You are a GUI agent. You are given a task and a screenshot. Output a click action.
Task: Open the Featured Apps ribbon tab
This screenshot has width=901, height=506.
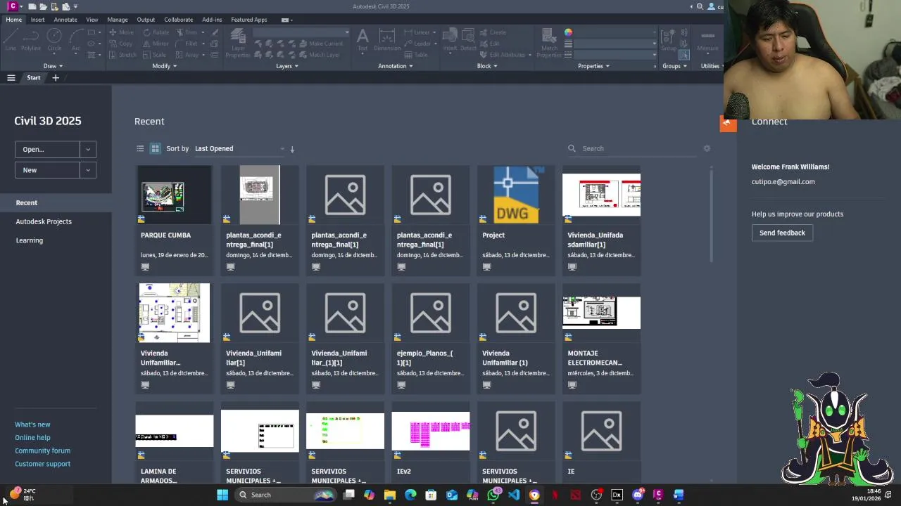click(x=249, y=20)
